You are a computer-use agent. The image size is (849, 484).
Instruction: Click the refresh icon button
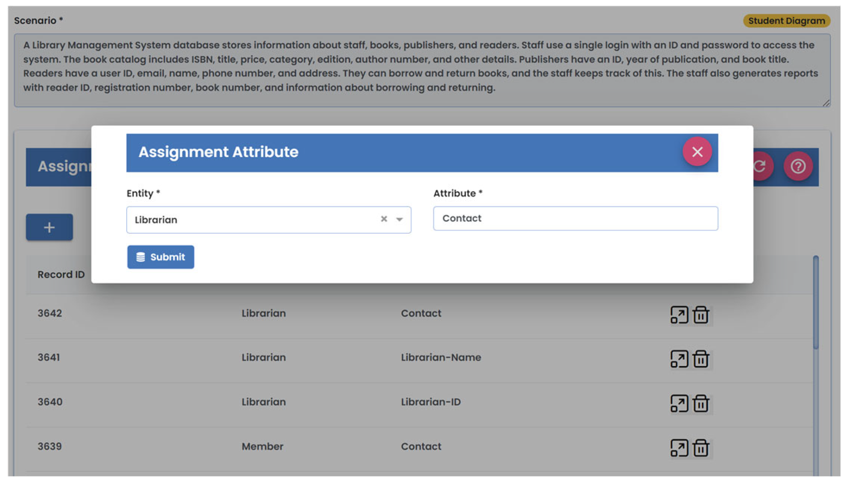762,166
